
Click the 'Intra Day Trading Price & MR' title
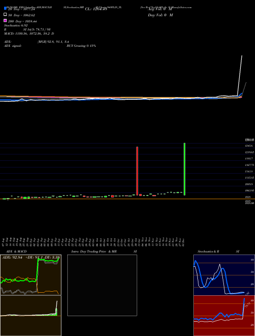coord(94,251)
